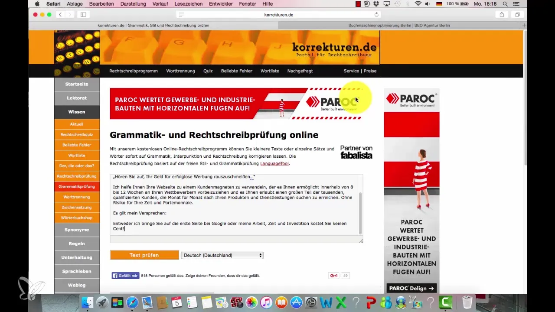Open iBooks from the Dock
555x312 pixels.
click(x=281, y=302)
